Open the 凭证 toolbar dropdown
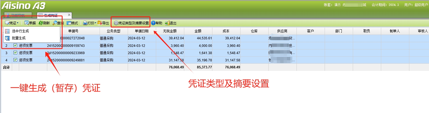 [12, 23]
